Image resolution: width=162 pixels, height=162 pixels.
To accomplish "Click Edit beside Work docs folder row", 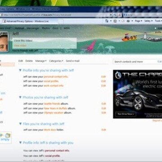I will 103,130.
